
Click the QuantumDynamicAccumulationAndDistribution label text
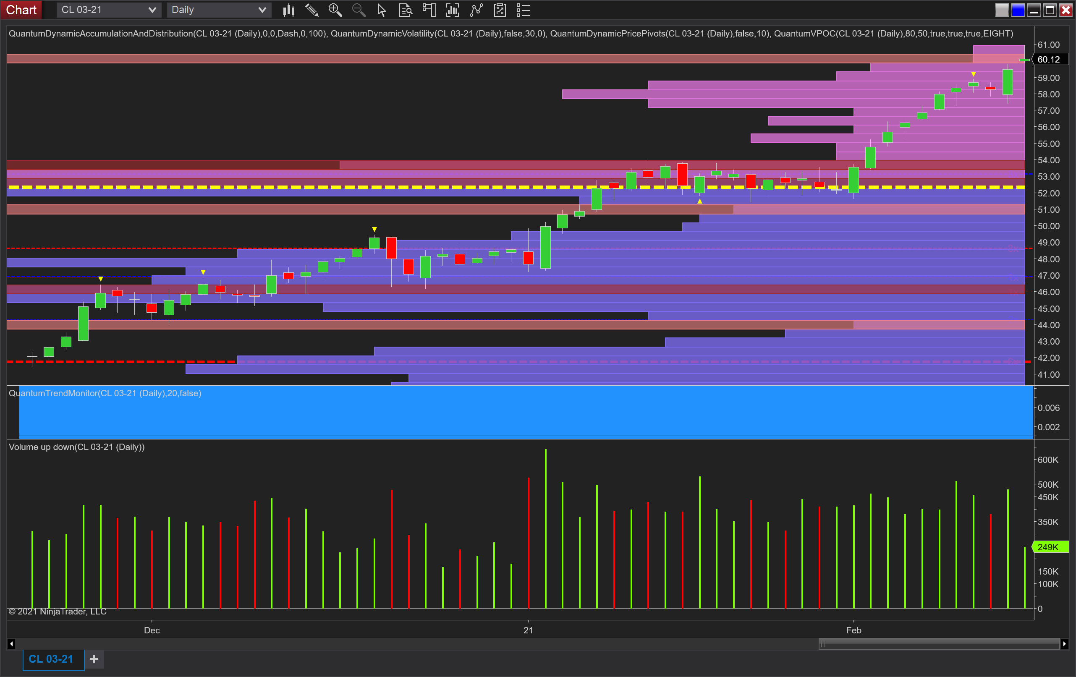click(x=168, y=34)
